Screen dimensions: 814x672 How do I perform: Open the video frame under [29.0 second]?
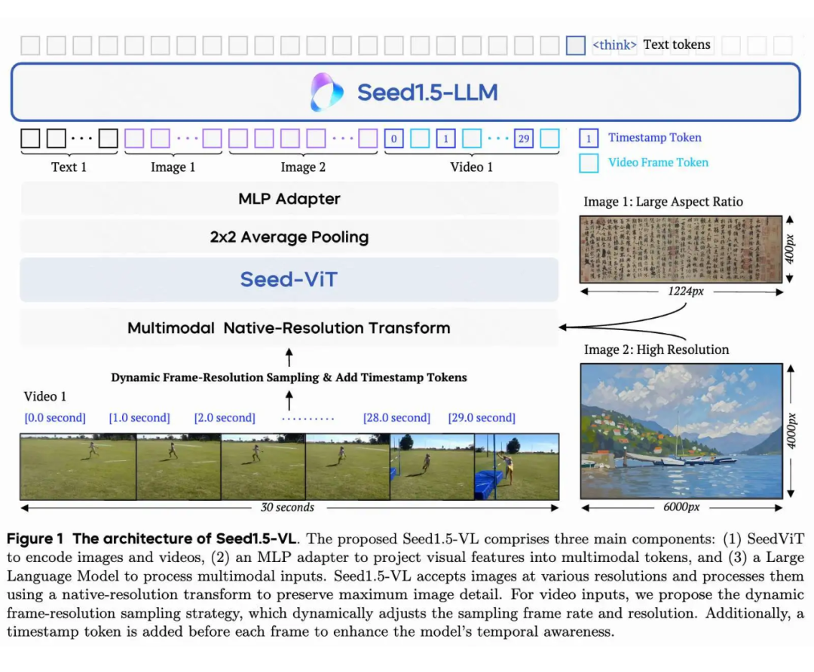click(517, 467)
